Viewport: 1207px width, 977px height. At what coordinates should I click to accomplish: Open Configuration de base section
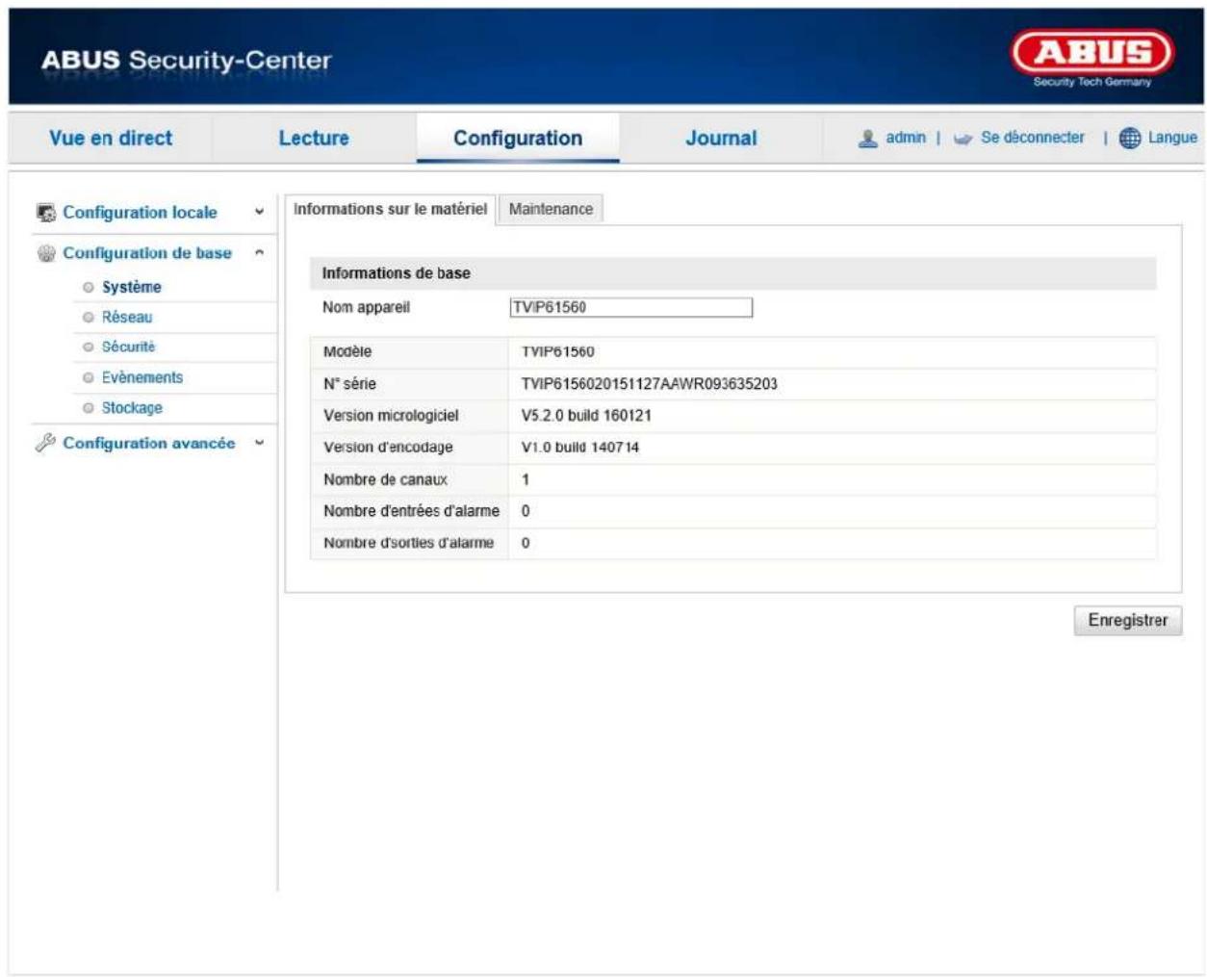[147, 252]
